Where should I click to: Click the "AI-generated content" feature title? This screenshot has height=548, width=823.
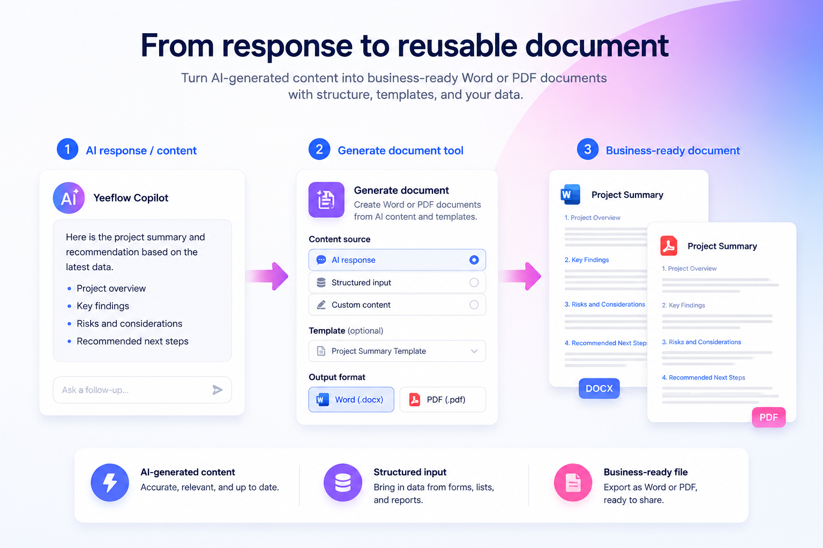[188, 473]
